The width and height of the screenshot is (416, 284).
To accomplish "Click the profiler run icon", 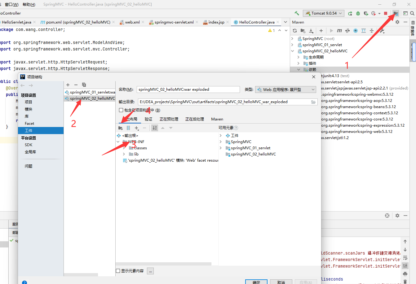I will tap(374, 13).
